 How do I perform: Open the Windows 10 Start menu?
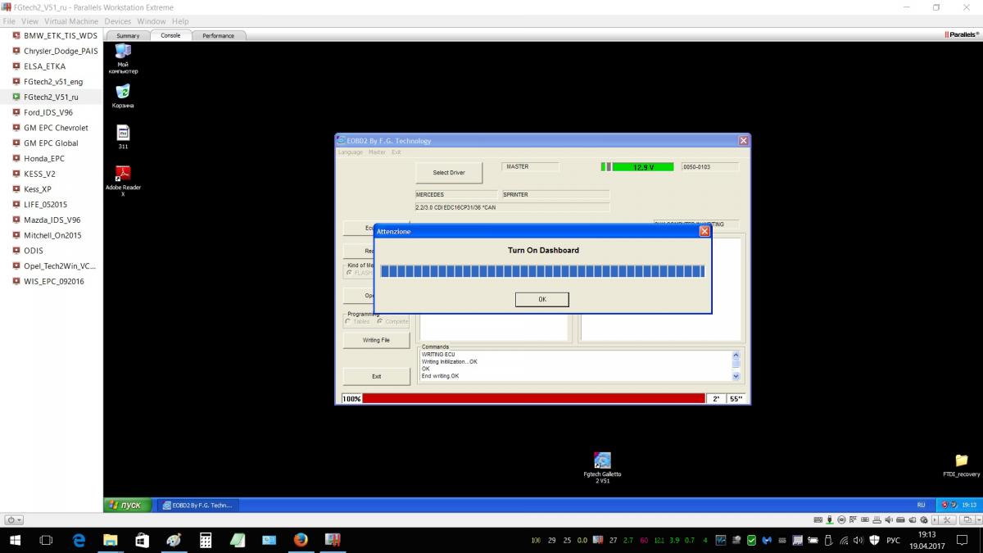[16, 540]
